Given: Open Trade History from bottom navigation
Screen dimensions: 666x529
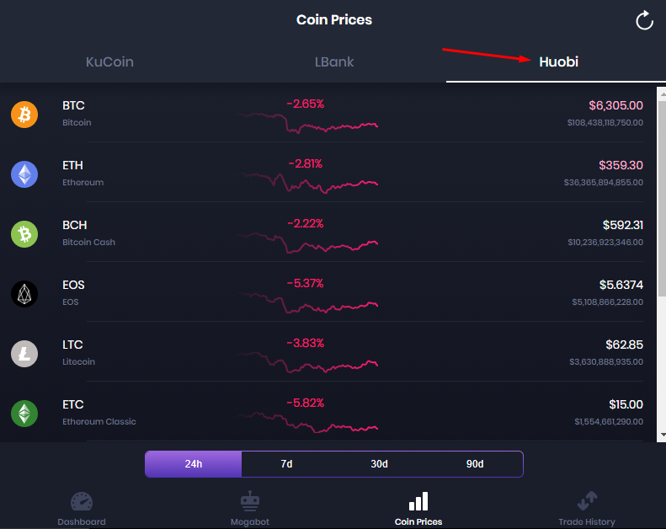Looking at the screenshot, I should coord(587,509).
